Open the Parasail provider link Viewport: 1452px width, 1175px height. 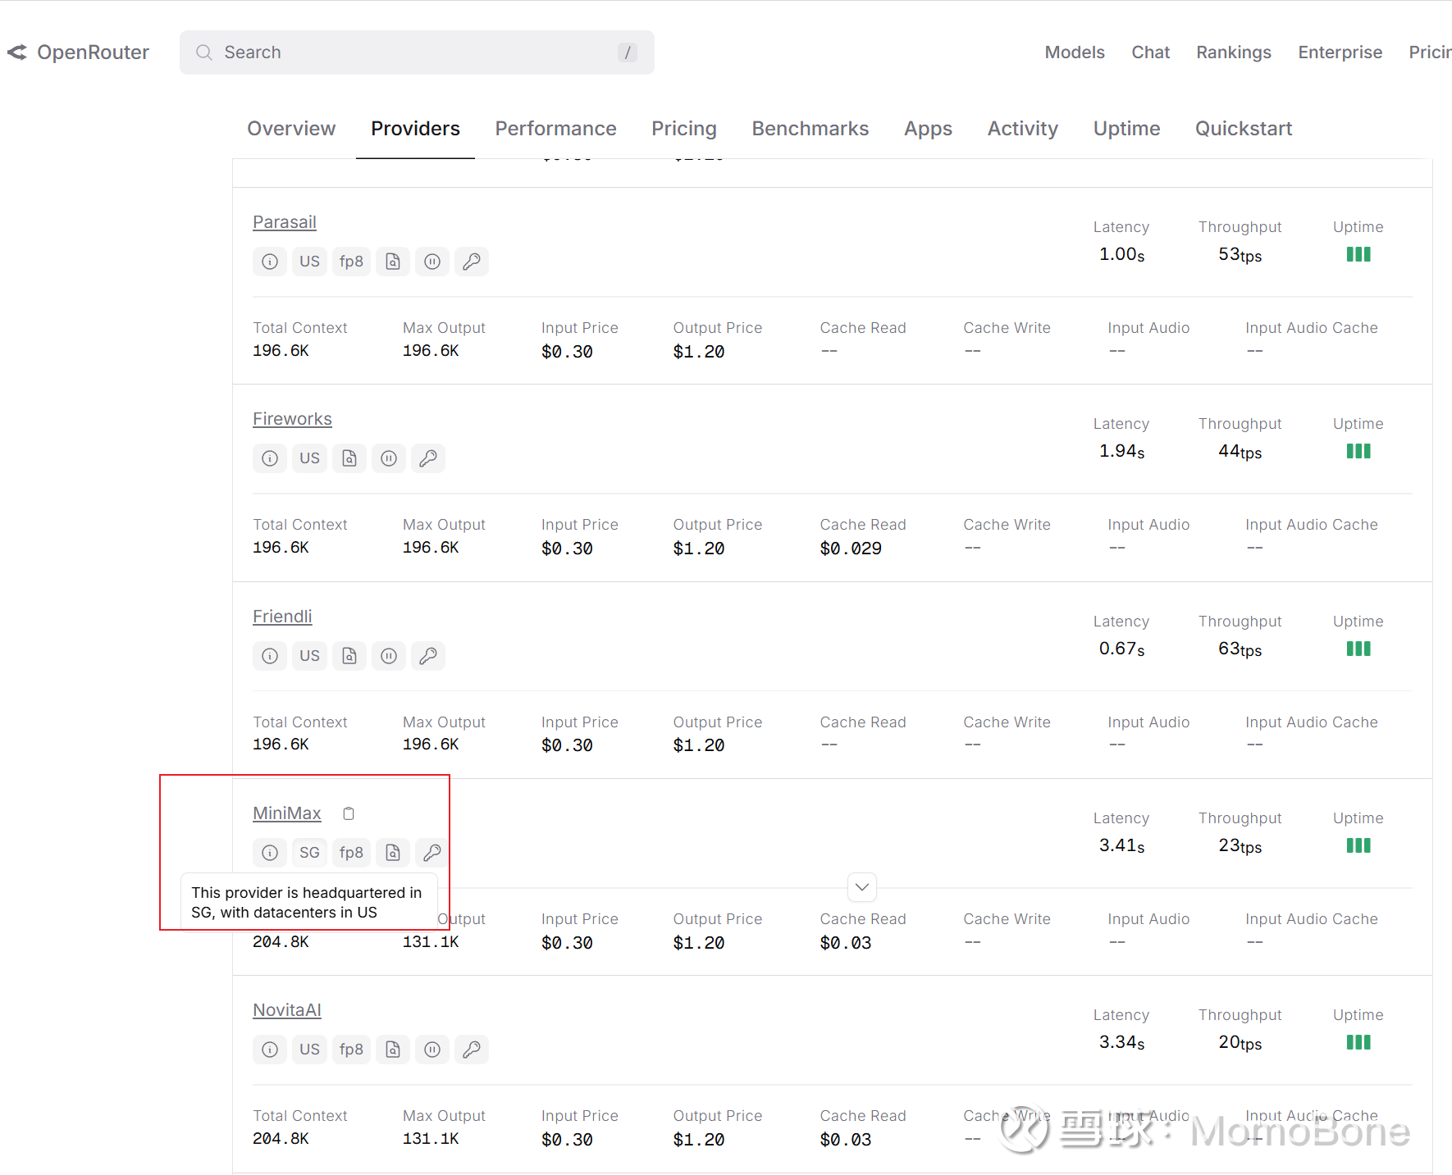pyautogui.click(x=285, y=222)
